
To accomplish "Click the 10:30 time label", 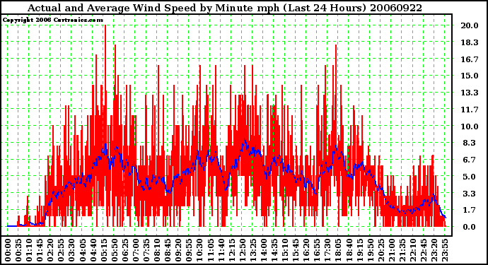I will [199, 250].
